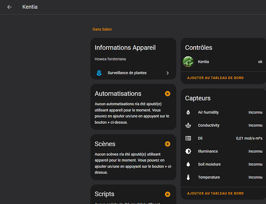
Task: Click the Contrôles heading
Action: coord(199,48)
